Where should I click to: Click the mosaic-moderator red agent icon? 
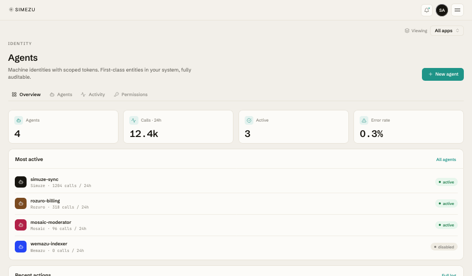point(21,225)
